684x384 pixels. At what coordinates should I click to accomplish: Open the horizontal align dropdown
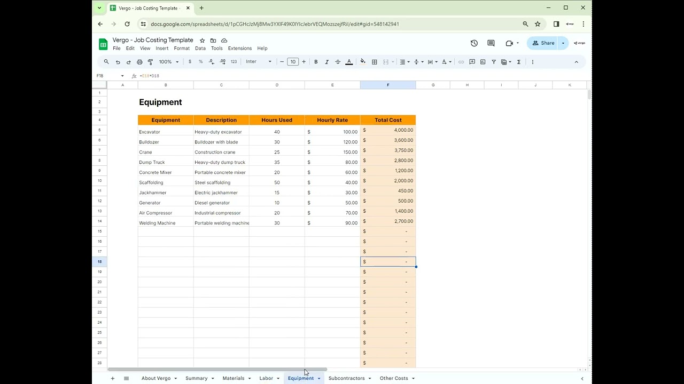tap(405, 62)
